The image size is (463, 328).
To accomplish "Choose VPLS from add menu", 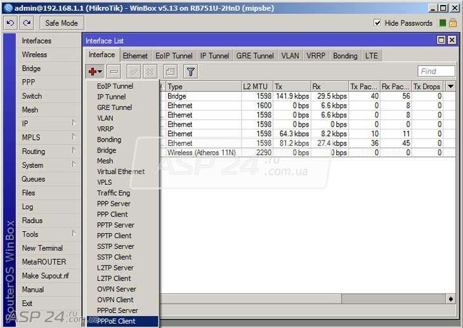I will (x=122, y=182).
